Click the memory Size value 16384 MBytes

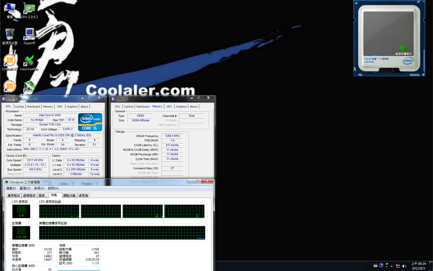tap(140, 120)
